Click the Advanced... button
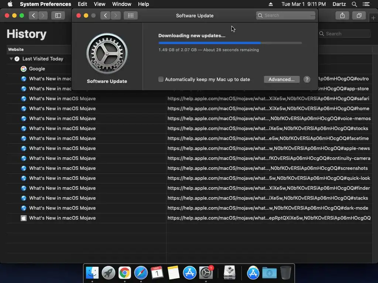378x283 pixels. [x=282, y=80]
